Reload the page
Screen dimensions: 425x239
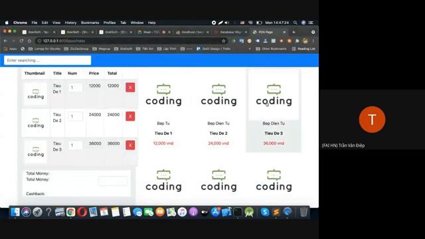(21, 40)
